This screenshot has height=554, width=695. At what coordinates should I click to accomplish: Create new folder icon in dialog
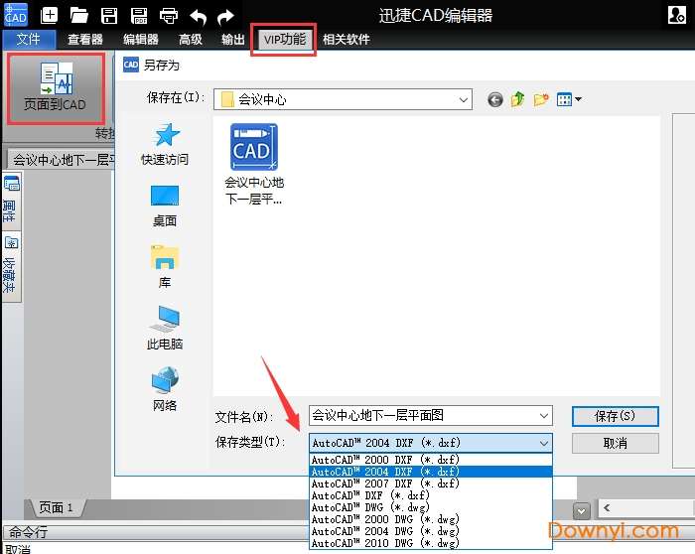tap(541, 99)
